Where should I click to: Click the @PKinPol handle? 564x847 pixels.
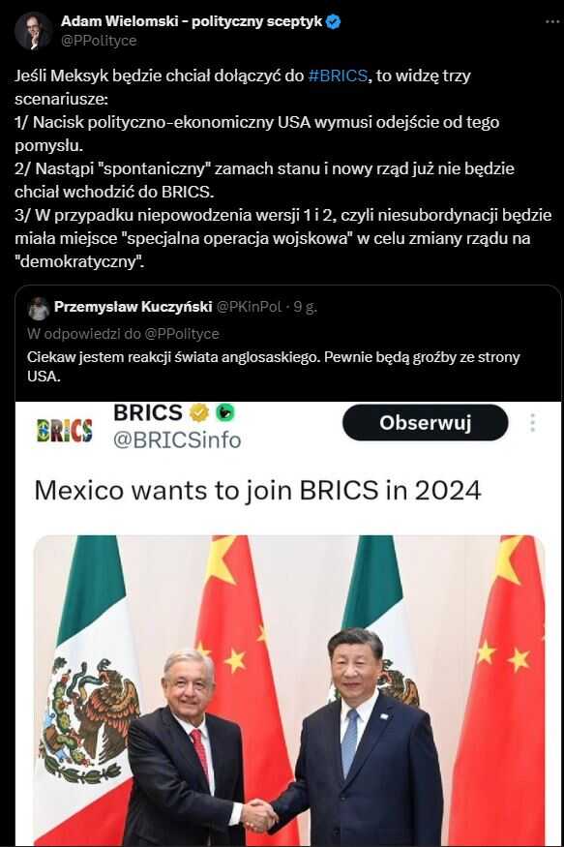click(x=249, y=307)
